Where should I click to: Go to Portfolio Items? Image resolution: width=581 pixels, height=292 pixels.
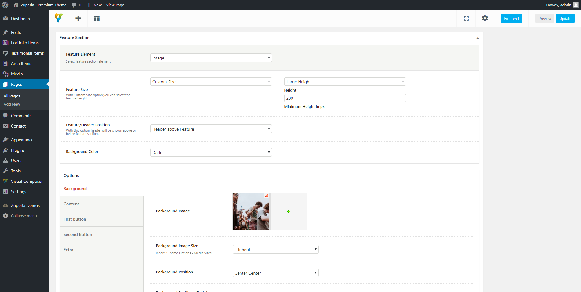[24, 43]
